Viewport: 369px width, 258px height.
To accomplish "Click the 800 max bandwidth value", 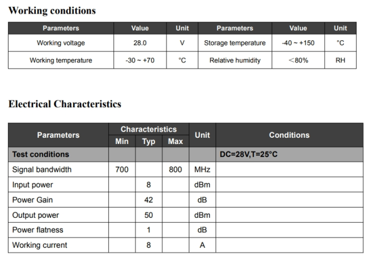I will (x=175, y=170).
